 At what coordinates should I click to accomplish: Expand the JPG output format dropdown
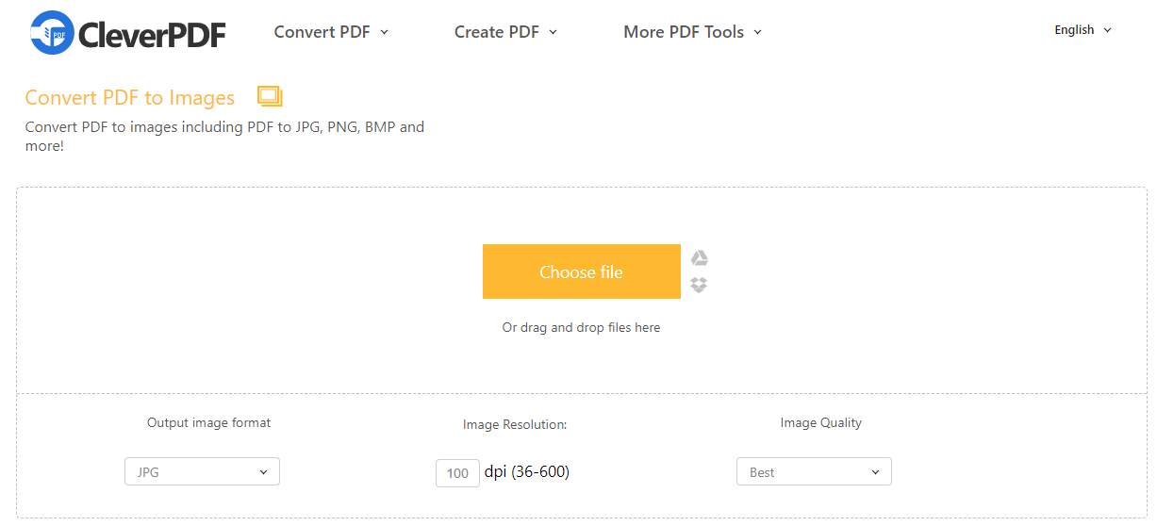[202, 472]
